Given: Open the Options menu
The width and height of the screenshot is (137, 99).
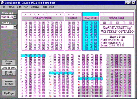Looking at the screenshot, I should tap(35, 7).
